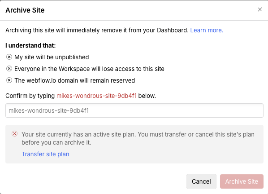The width and height of the screenshot is (268, 194).
Task: Focus the site name confirmation input field
Action: [134, 110]
